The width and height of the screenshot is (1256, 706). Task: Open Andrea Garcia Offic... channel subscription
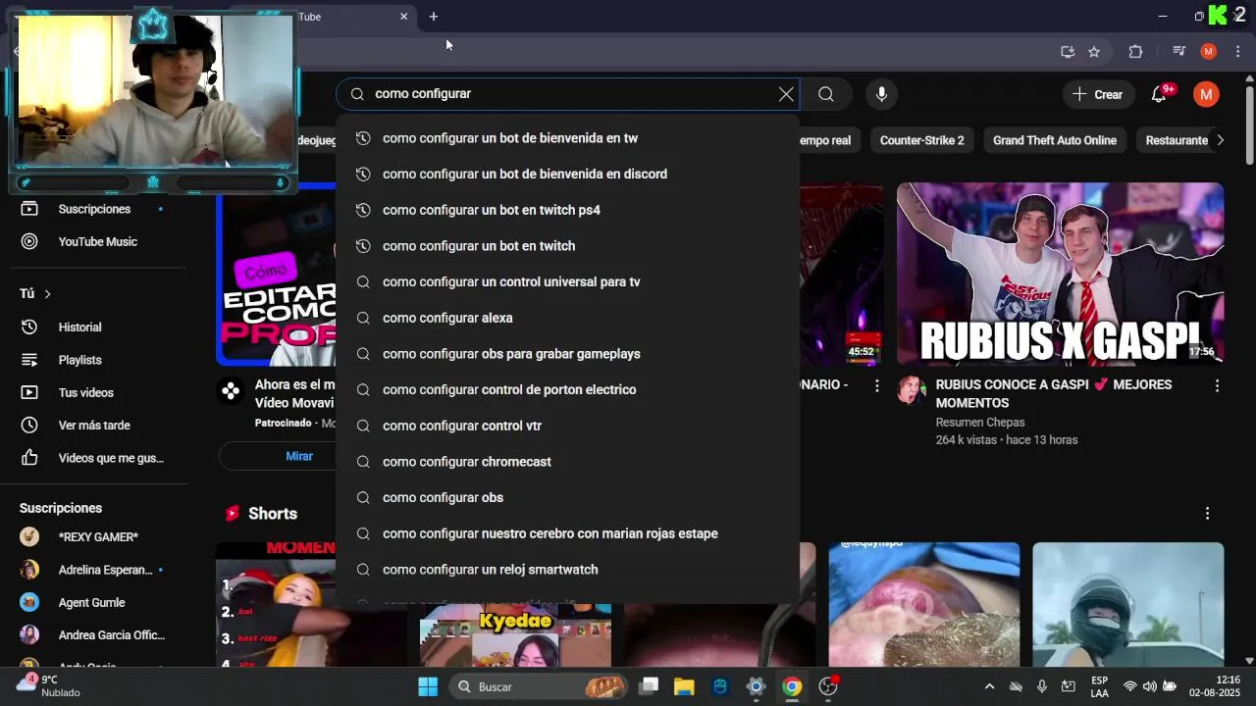coord(94,635)
